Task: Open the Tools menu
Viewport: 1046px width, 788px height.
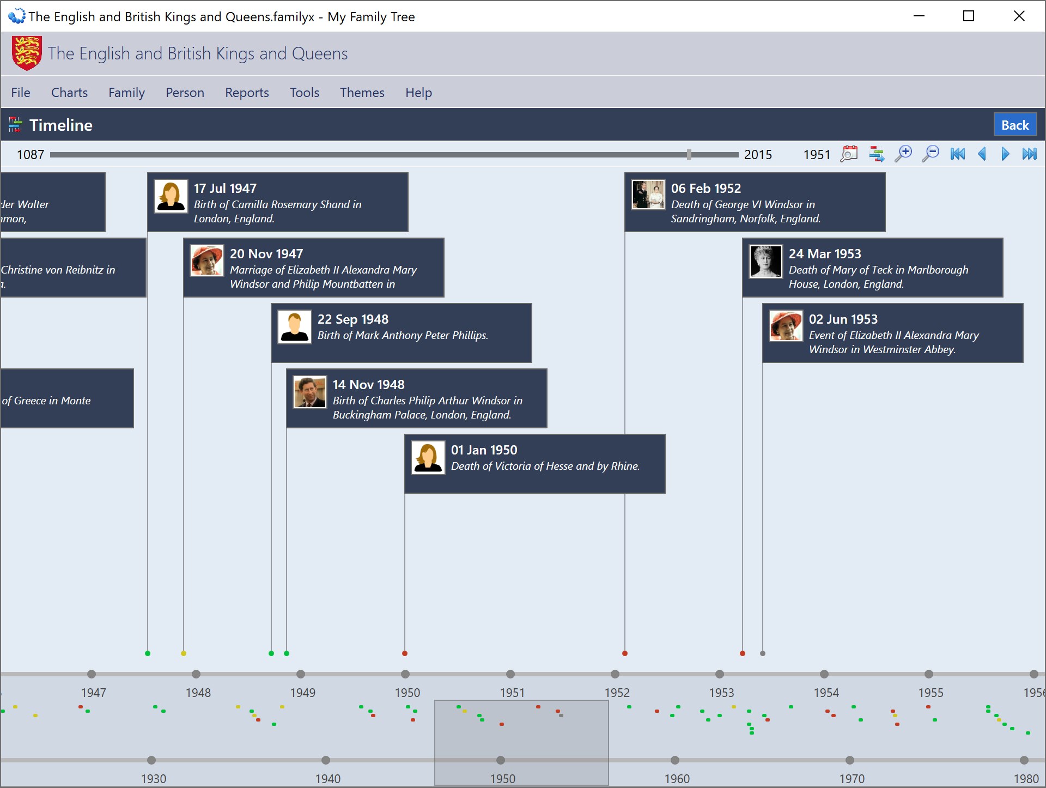Action: (304, 93)
